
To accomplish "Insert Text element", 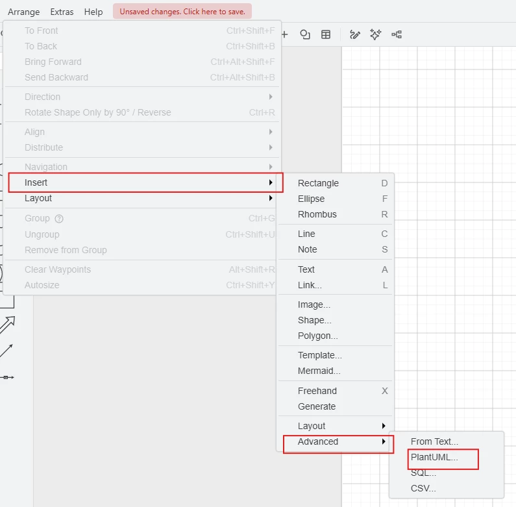I will [336, 269].
